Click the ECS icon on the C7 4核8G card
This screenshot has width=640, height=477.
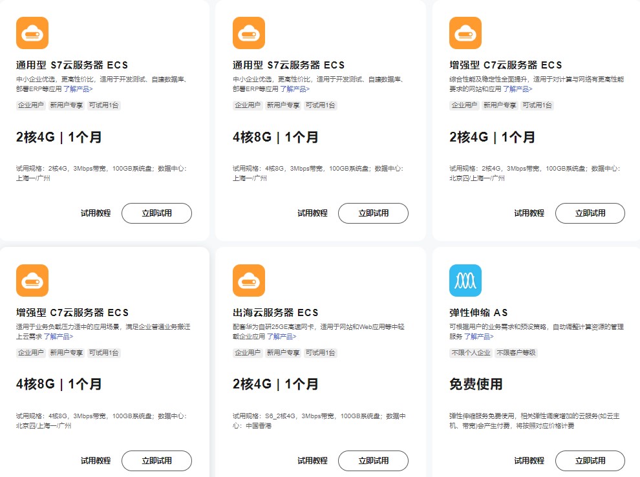(32, 281)
